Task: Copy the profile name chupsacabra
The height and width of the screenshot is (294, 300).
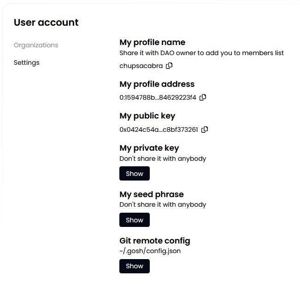Action: pyautogui.click(x=169, y=66)
